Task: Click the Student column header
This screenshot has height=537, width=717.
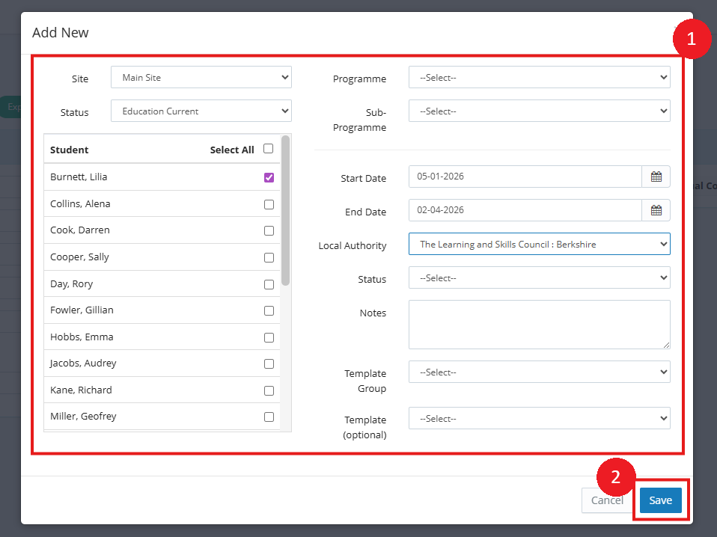Action: pyautogui.click(x=69, y=150)
